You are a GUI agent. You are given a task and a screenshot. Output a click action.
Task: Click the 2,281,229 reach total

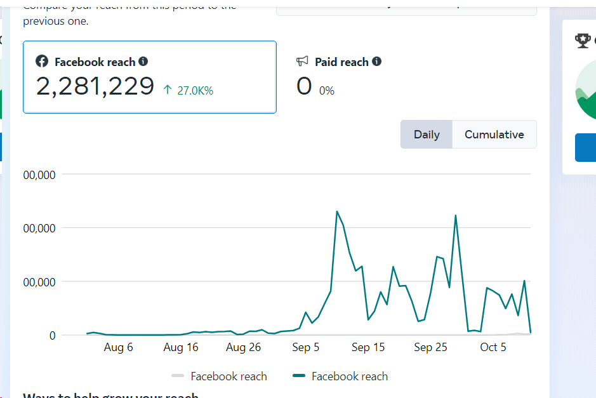click(95, 86)
